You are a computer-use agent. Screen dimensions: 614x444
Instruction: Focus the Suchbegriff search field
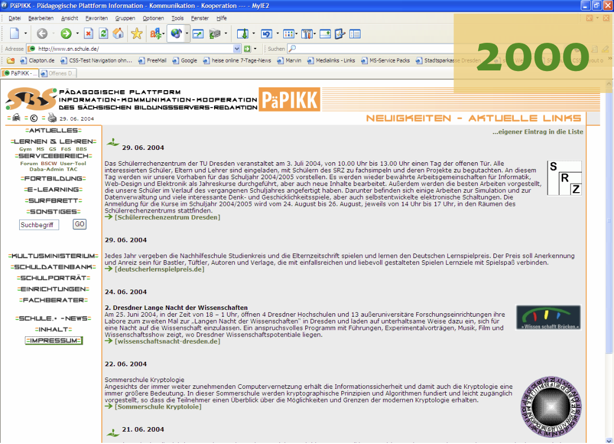(39, 225)
